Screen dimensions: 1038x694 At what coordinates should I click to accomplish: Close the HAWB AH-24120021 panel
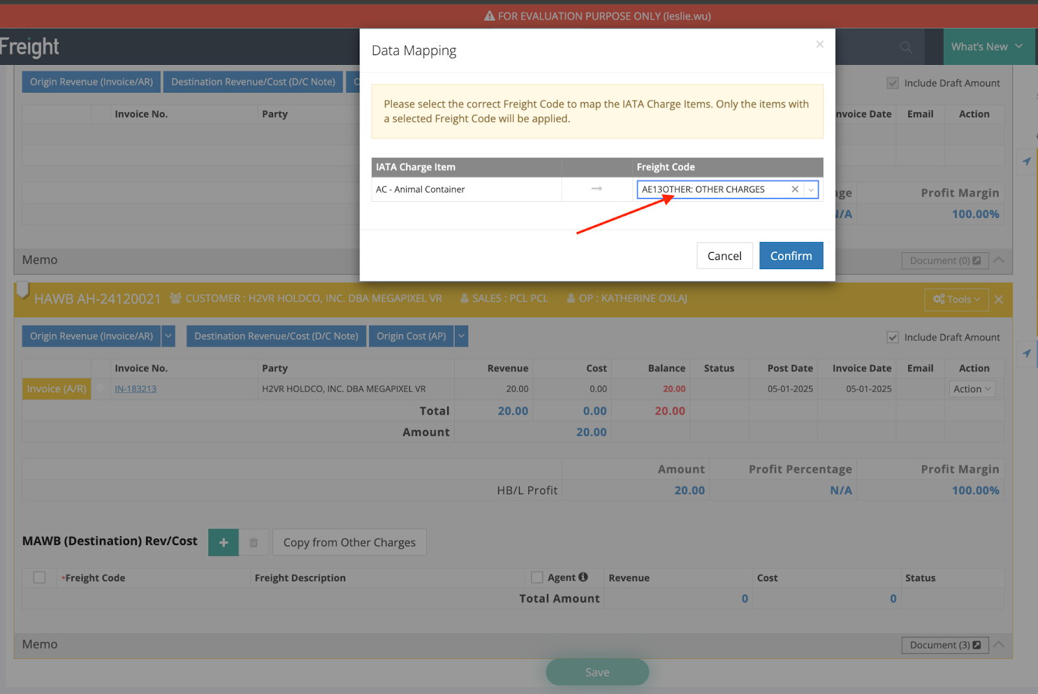[999, 299]
